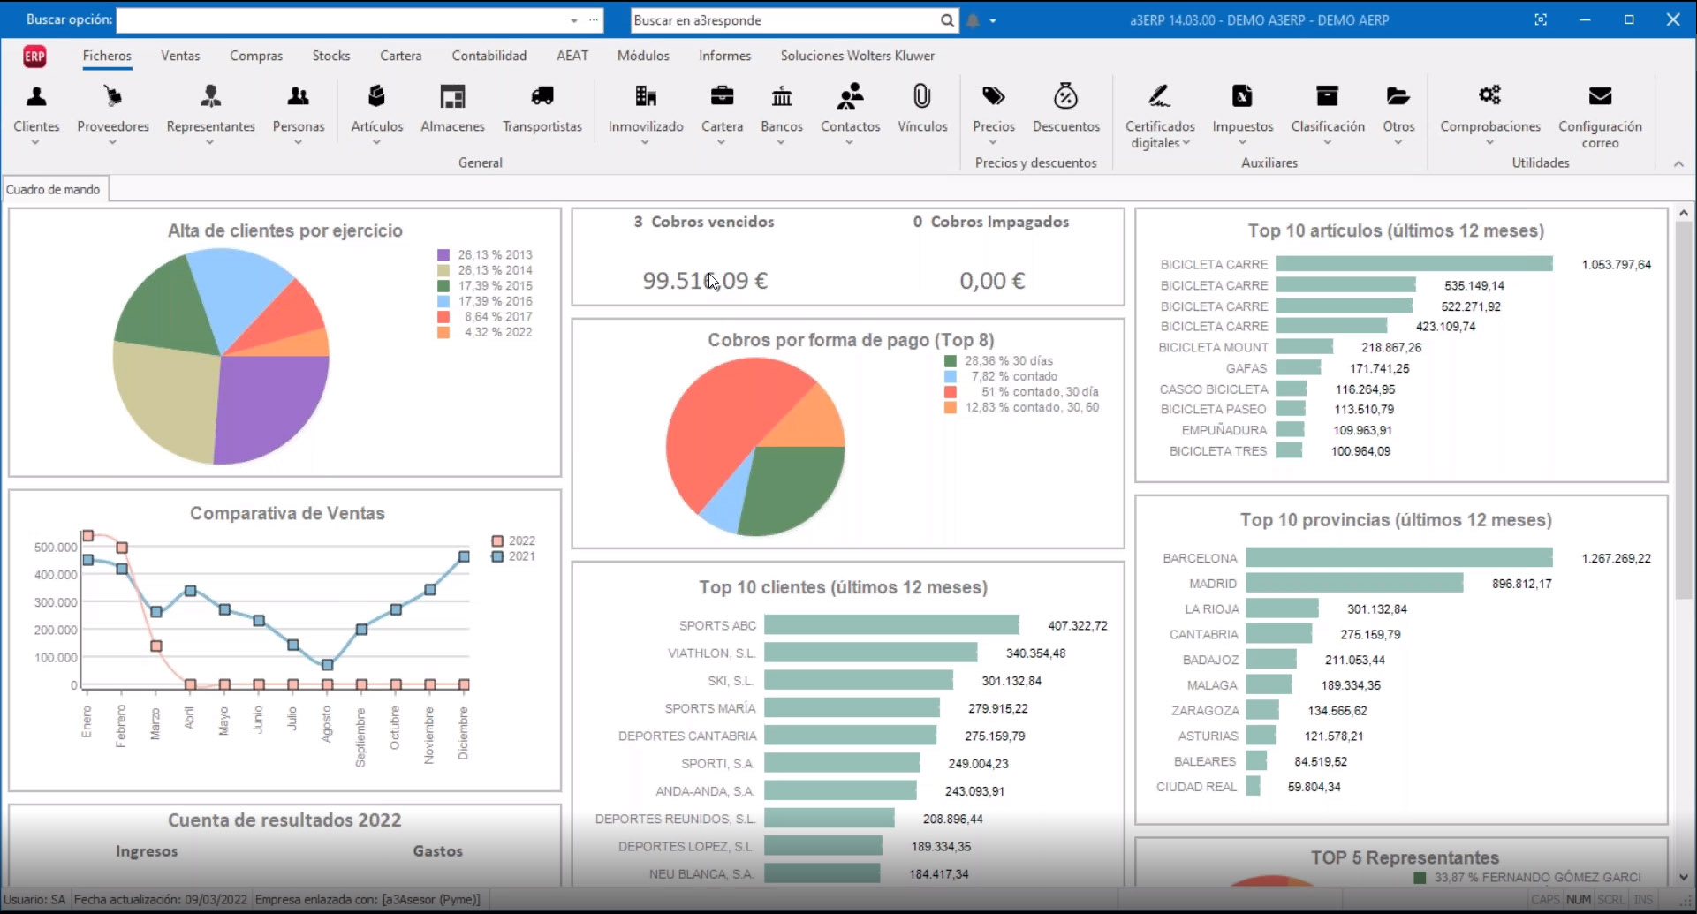This screenshot has width=1697, height=914.
Task: Click the notification bell icon
Action: [973, 20]
